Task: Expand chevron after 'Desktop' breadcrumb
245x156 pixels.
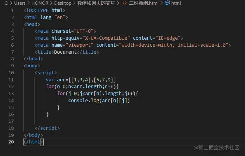Action: pyautogui.click(x=74, y=3)
